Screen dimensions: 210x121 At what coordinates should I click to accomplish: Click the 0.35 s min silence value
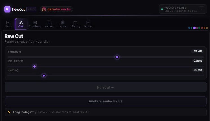coord(198,61)
